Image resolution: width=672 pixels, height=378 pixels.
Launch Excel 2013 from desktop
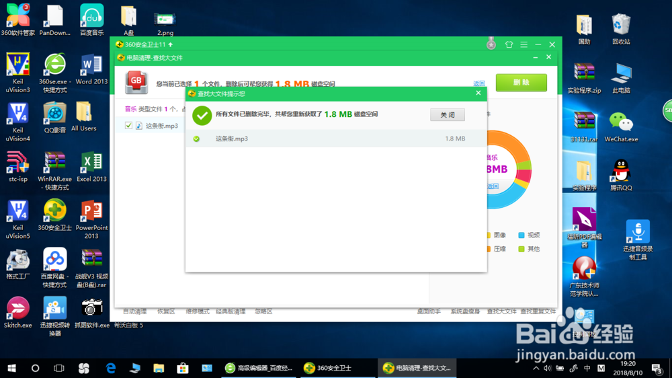click(91, 167)
